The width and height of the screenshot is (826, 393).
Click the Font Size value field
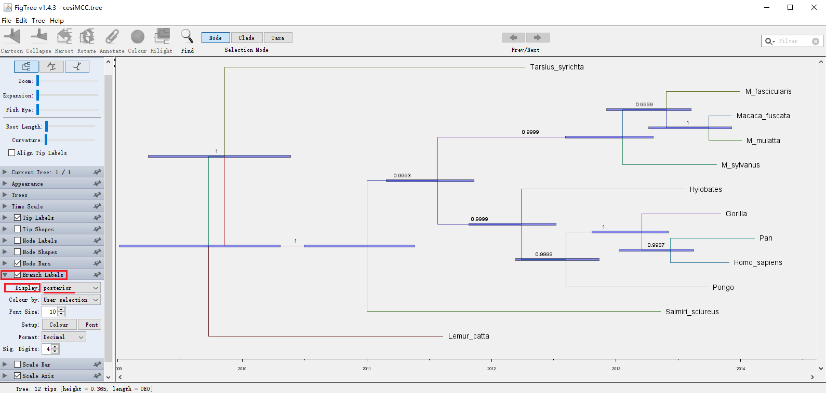click(x=50, y=312)
